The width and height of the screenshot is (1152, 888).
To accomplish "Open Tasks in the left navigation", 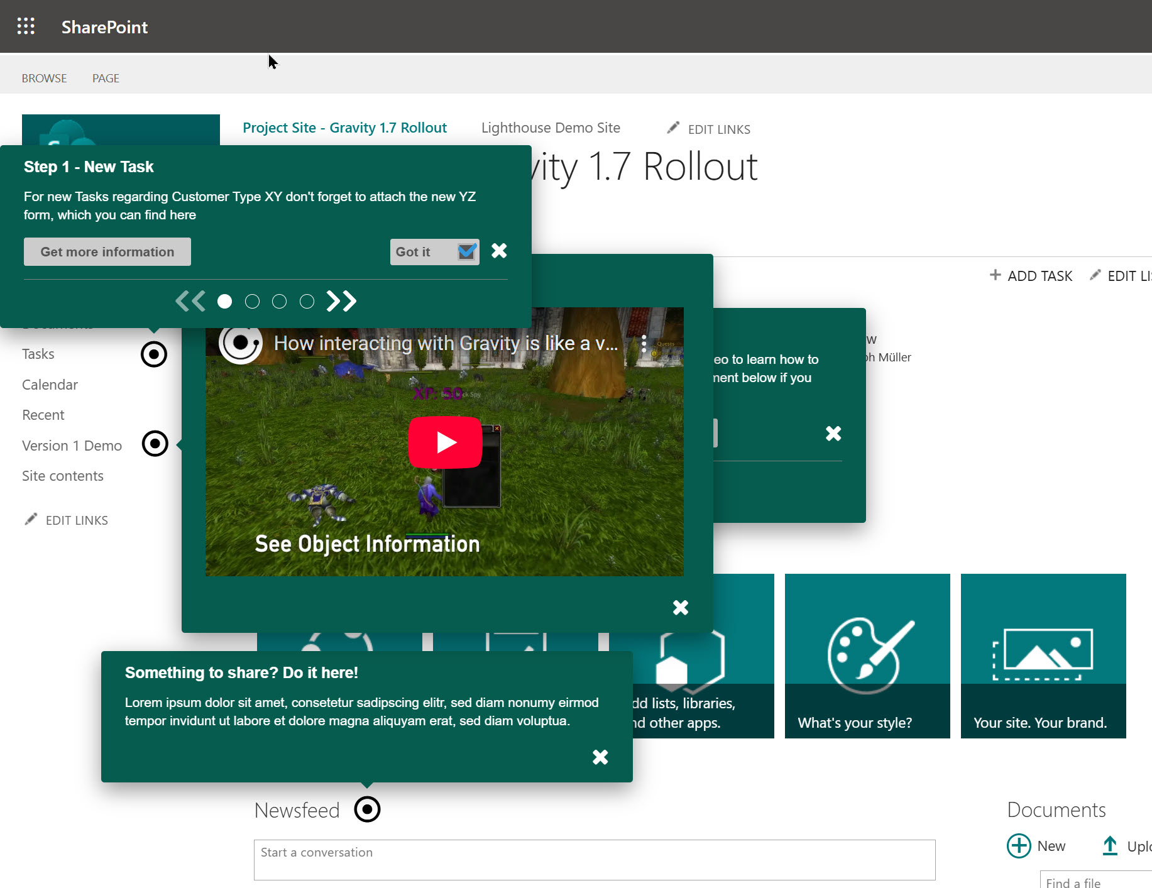I will (x=38, y=354).
